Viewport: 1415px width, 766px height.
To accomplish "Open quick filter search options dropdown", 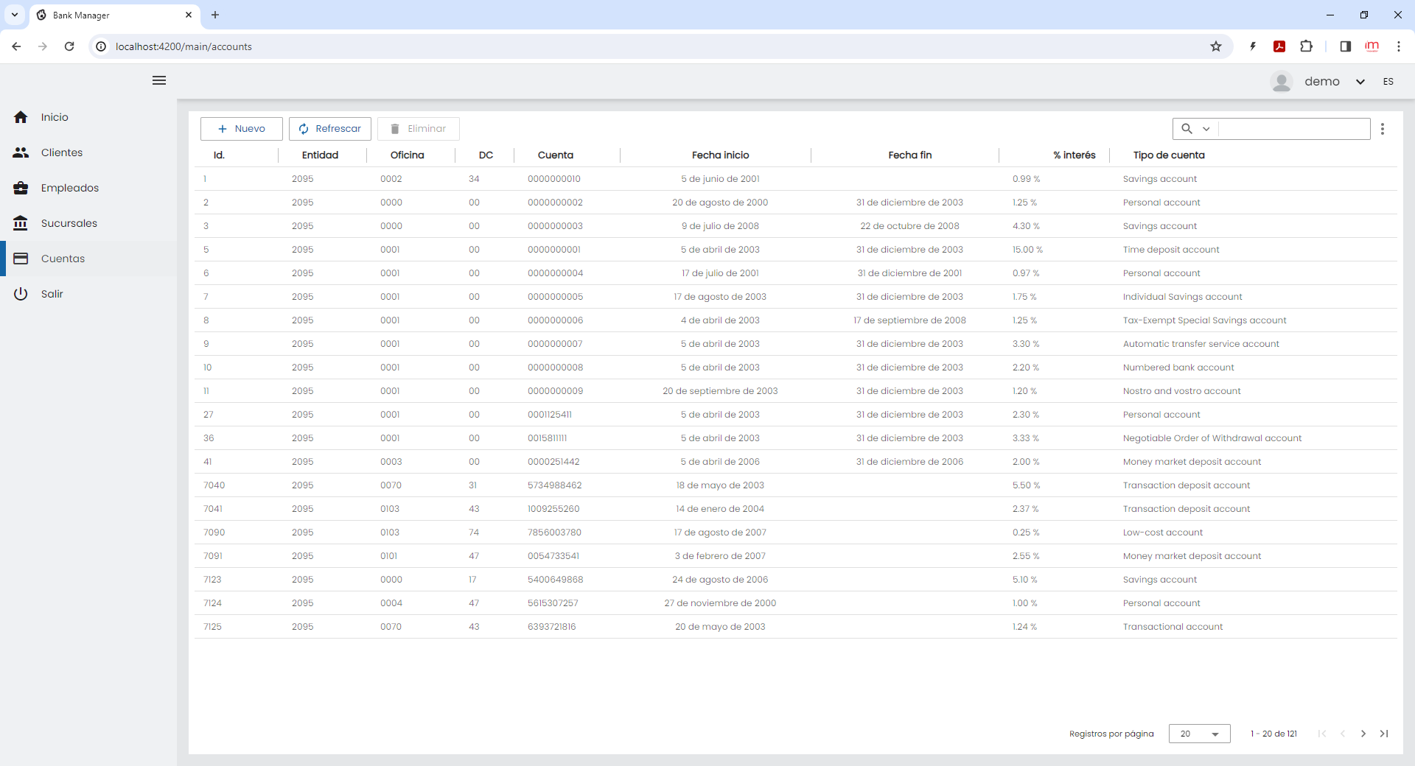I will tap(1196, 129).
